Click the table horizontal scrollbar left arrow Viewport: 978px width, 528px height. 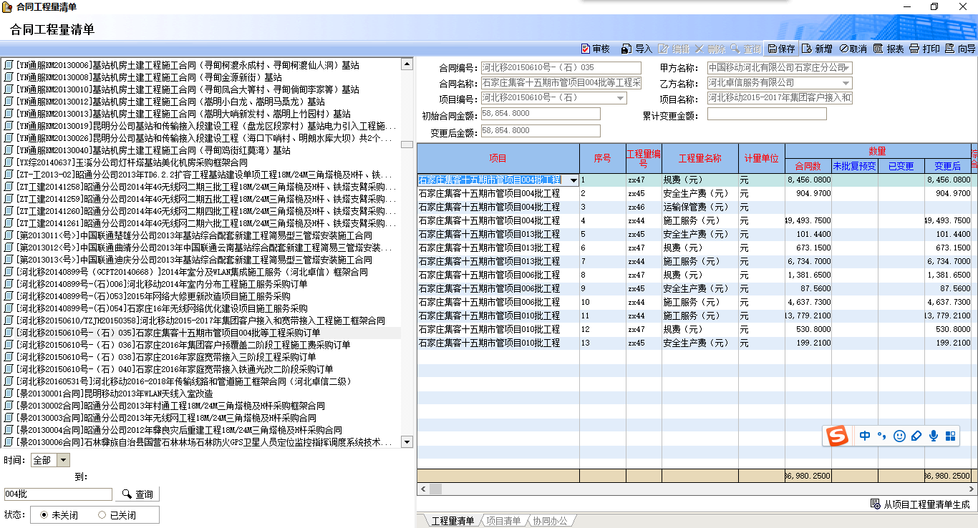tap(423, 489)
